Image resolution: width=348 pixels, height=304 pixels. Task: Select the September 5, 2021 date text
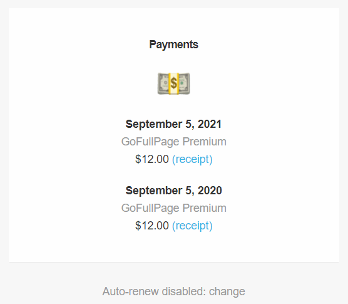point(173,124)
